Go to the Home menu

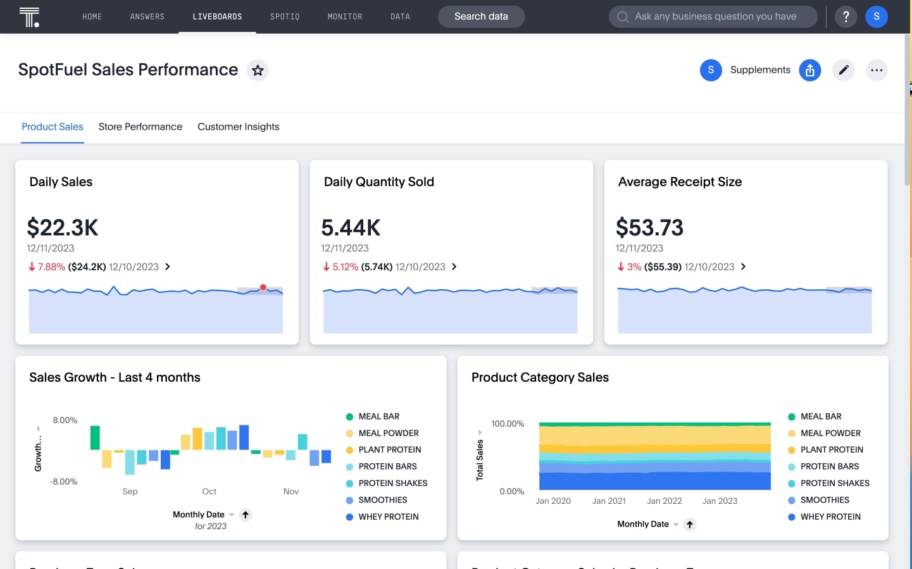pyautogui.click(x=92, y=16)
